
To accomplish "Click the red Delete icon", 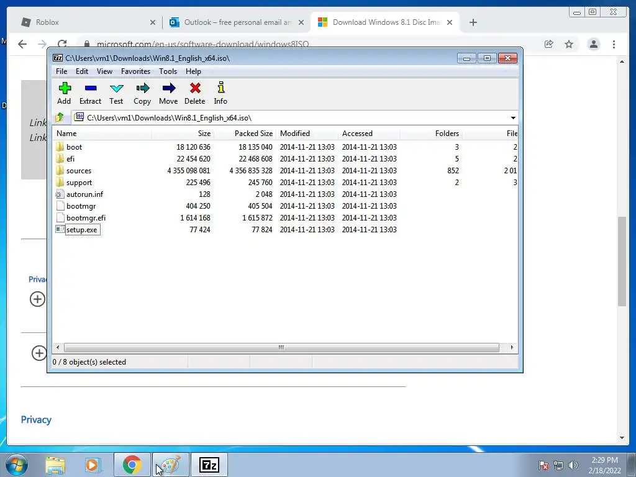I will 195,88.
